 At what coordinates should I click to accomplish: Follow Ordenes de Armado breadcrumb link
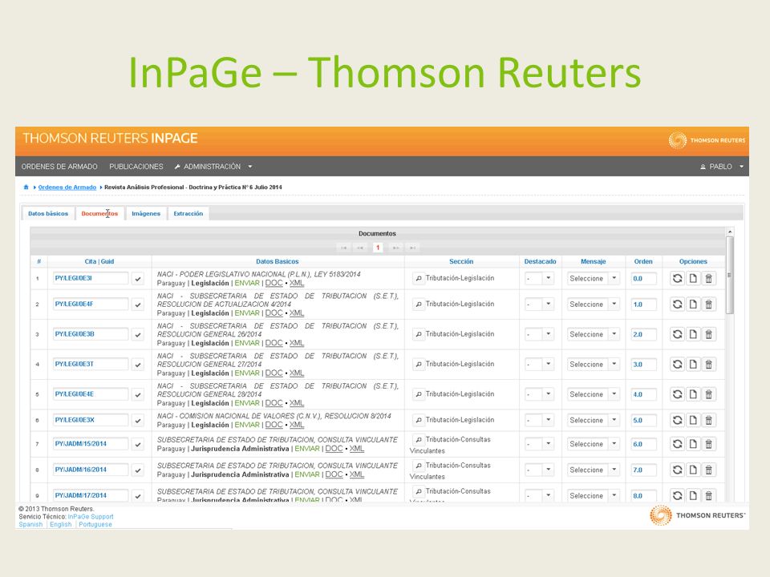click(x=67, y=187)
